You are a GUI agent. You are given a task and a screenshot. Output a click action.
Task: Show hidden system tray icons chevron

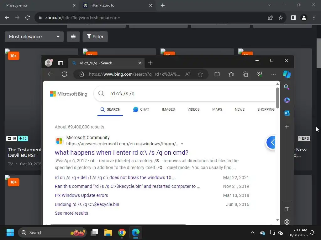[x=253, y=232]
